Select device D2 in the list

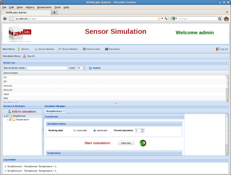pyautogui.click(x=114, y=82)
